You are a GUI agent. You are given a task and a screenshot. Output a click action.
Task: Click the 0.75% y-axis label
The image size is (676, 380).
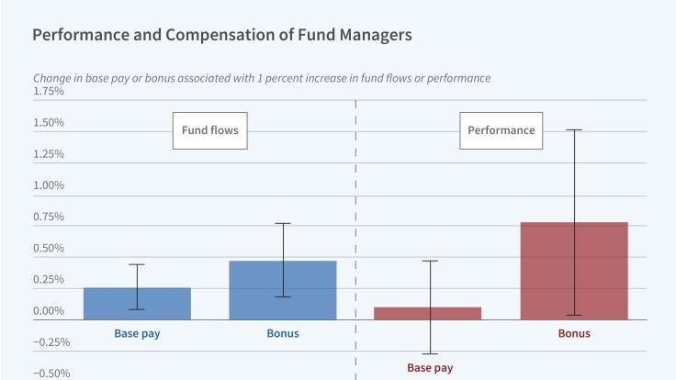pyautogui.click(x=48, y=218)
